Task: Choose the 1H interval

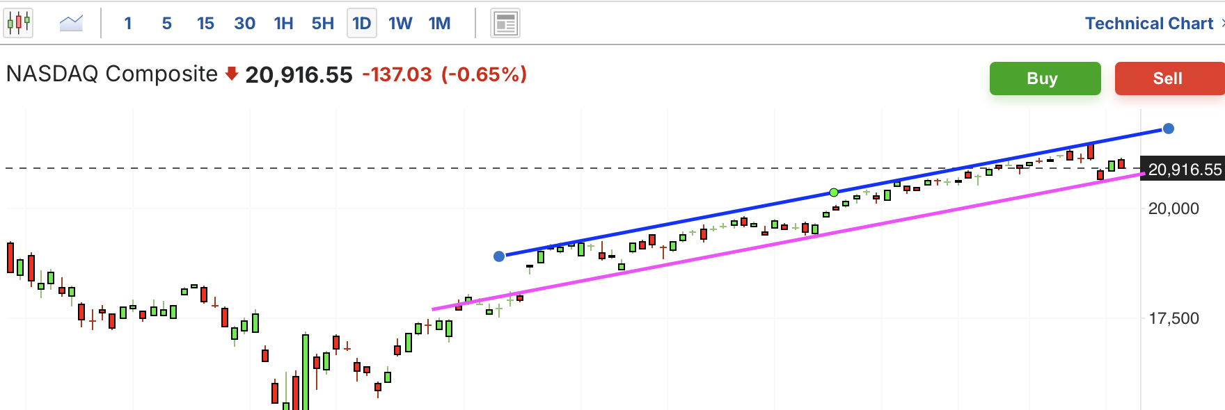Action: tap(283, 24)
